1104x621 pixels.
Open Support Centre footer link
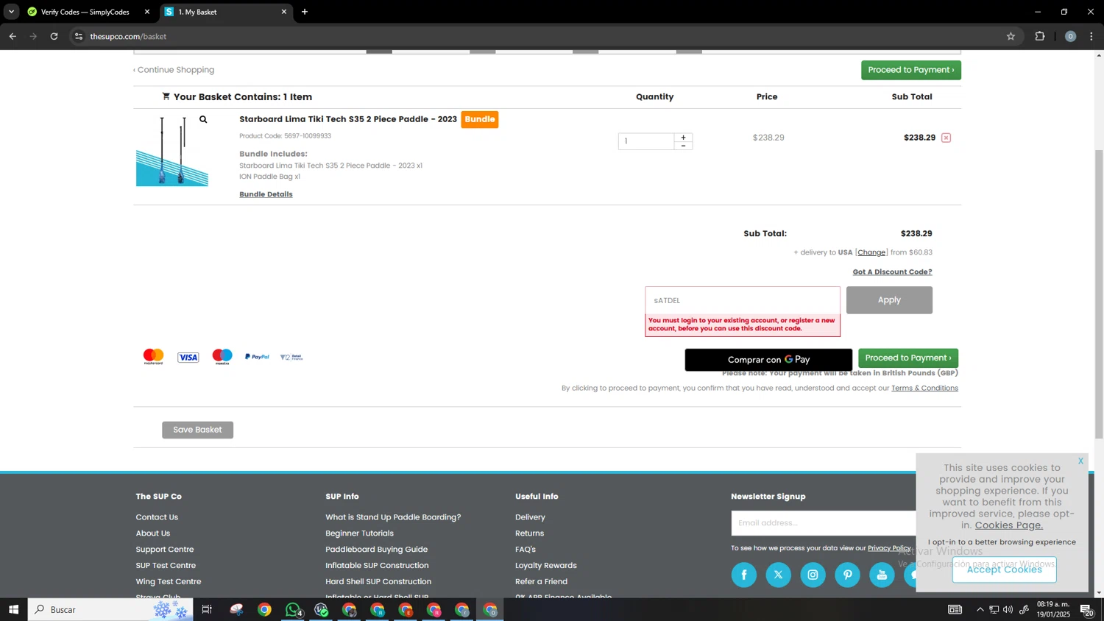coord(165,550)
